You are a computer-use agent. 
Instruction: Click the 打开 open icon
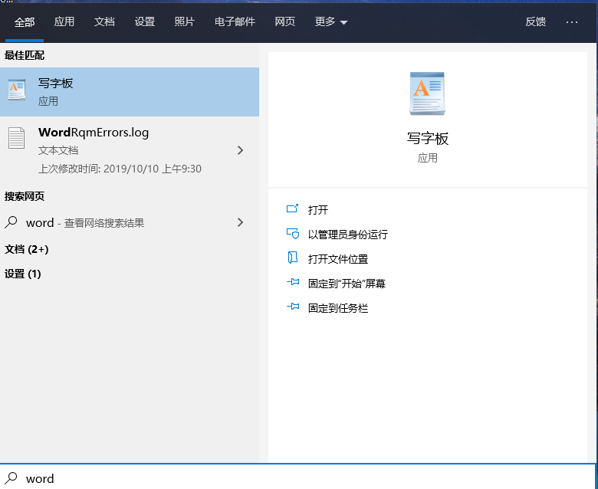pyautogui.click(x=293, y=208)
